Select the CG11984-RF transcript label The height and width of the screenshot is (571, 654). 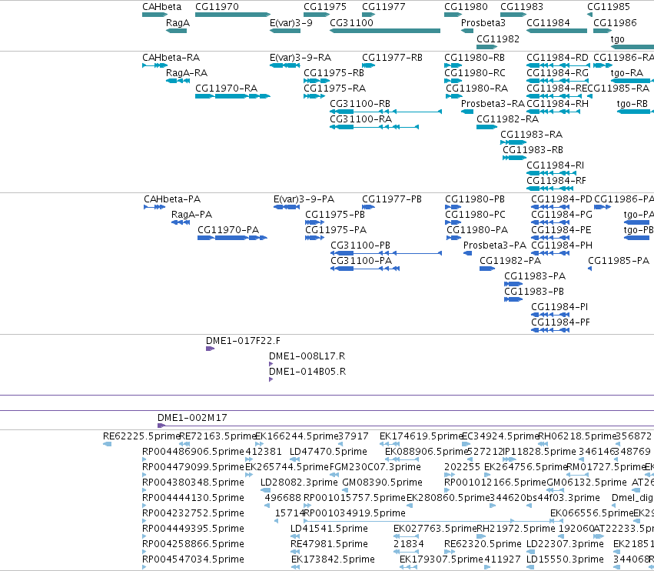[556, 180]
